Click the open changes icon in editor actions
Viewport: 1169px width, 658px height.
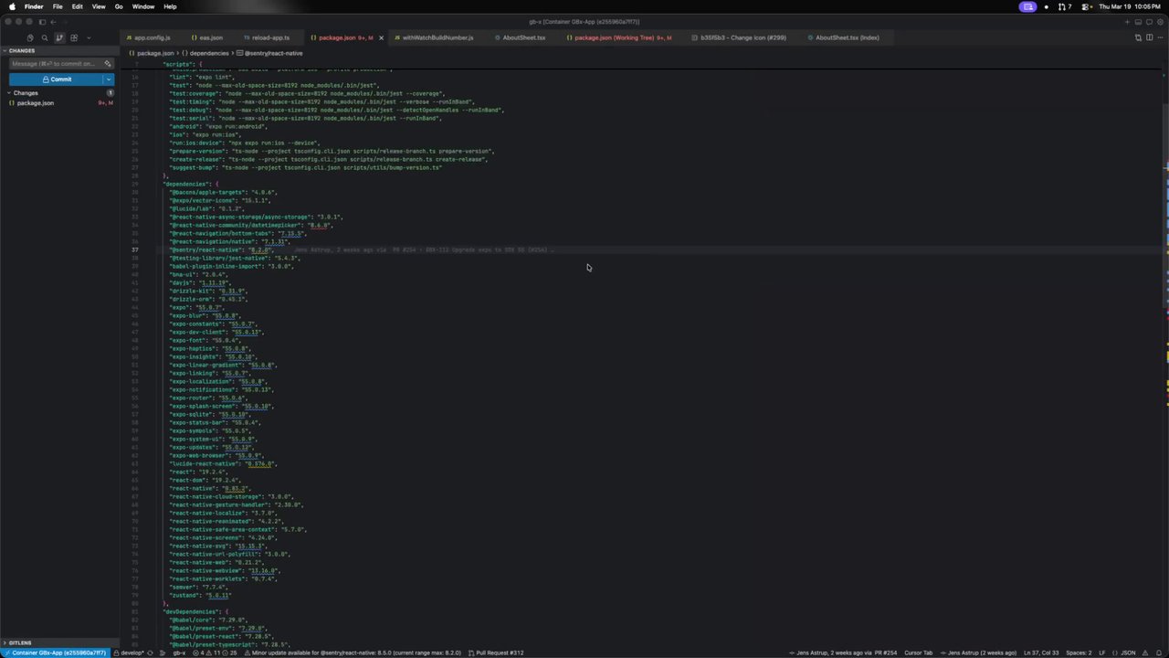point(1138,37)
